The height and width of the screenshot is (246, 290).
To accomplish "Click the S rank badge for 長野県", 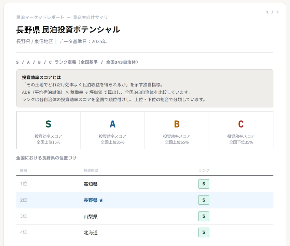I will (x=203, y=200).
